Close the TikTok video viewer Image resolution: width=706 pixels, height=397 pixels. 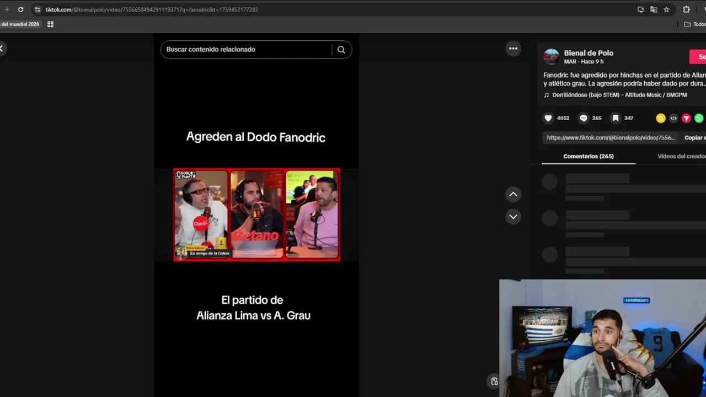pyautogui.click(x=2, y=49)
